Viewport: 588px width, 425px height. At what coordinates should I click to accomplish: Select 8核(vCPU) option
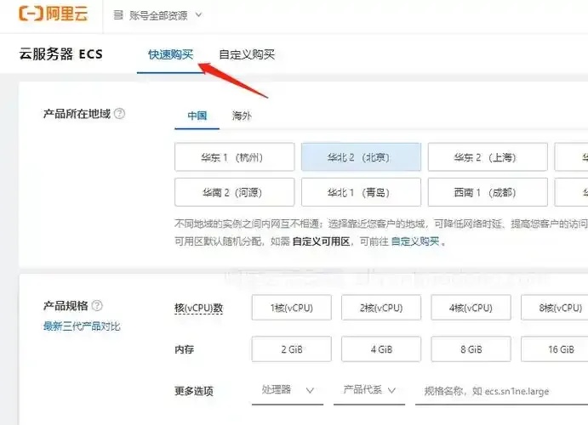(x=556, y=308)
